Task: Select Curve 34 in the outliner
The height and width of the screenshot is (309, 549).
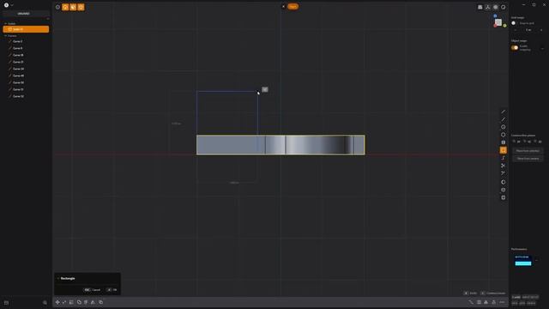Action: click(x=18, y=69)
